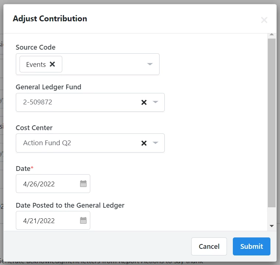Click the scrollbar up arrow
The image size is (280, 265).
click(272, 35)
